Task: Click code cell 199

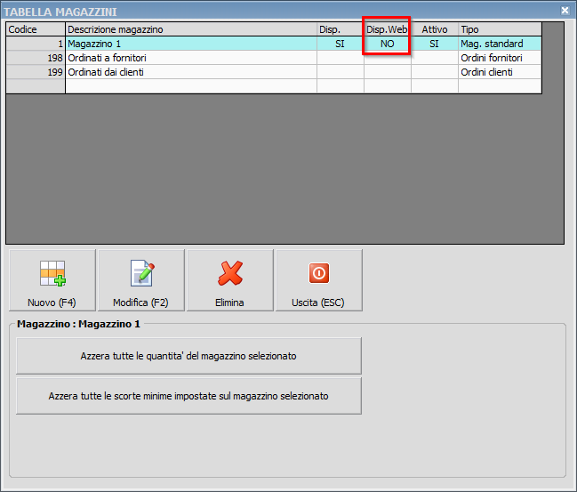Action: pos(36,72)
